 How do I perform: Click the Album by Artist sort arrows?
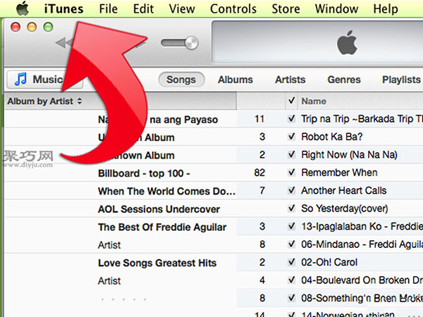(x=80, y=101)
